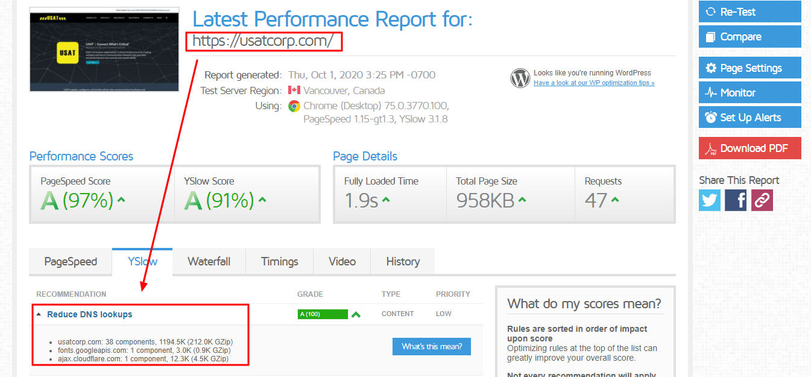This screenshot has width=811, height=377.
Task: Select the YSlow tab
Action: coord(142,261)
